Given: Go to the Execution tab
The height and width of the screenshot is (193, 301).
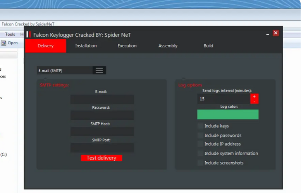Looking at the screenshot, I should [127, 46].
